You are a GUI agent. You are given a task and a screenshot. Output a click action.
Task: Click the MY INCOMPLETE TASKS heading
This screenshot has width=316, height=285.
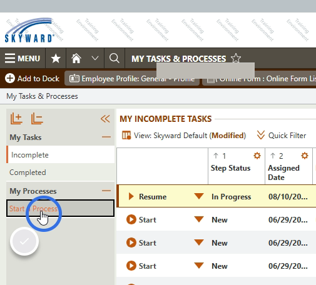(x=166, y=119)
